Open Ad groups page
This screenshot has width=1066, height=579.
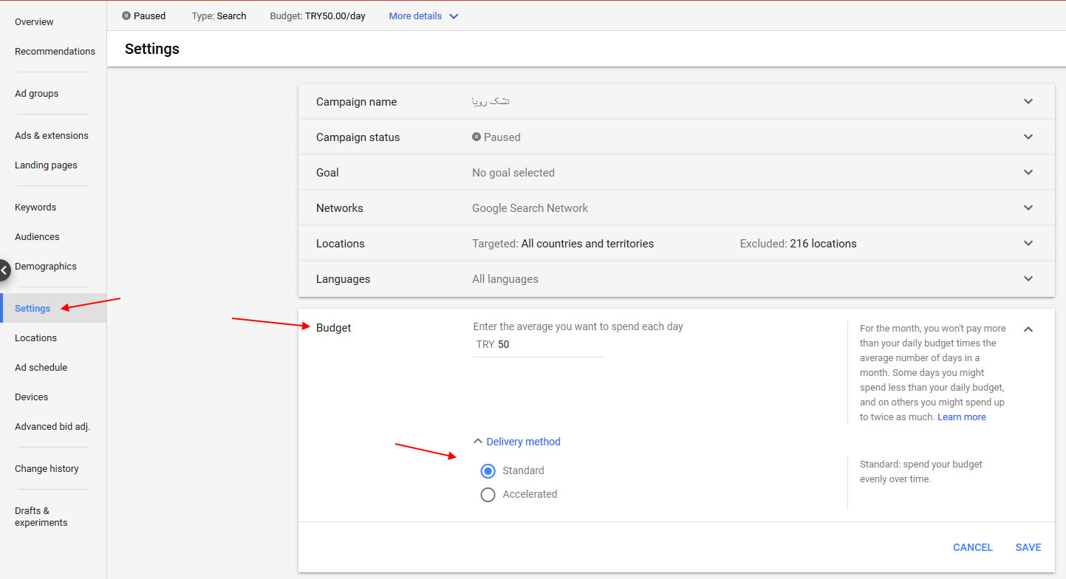36,94
